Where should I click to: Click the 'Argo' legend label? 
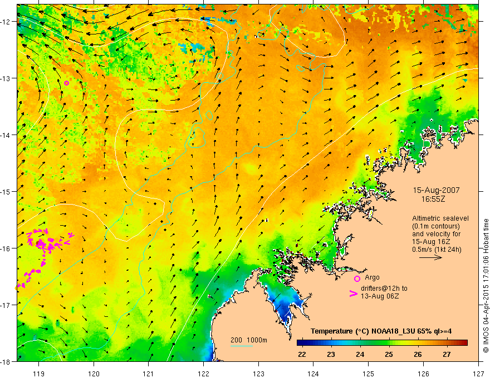point(372,277)
